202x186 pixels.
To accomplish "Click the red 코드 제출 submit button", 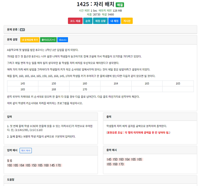I will [x=75, y=21].
